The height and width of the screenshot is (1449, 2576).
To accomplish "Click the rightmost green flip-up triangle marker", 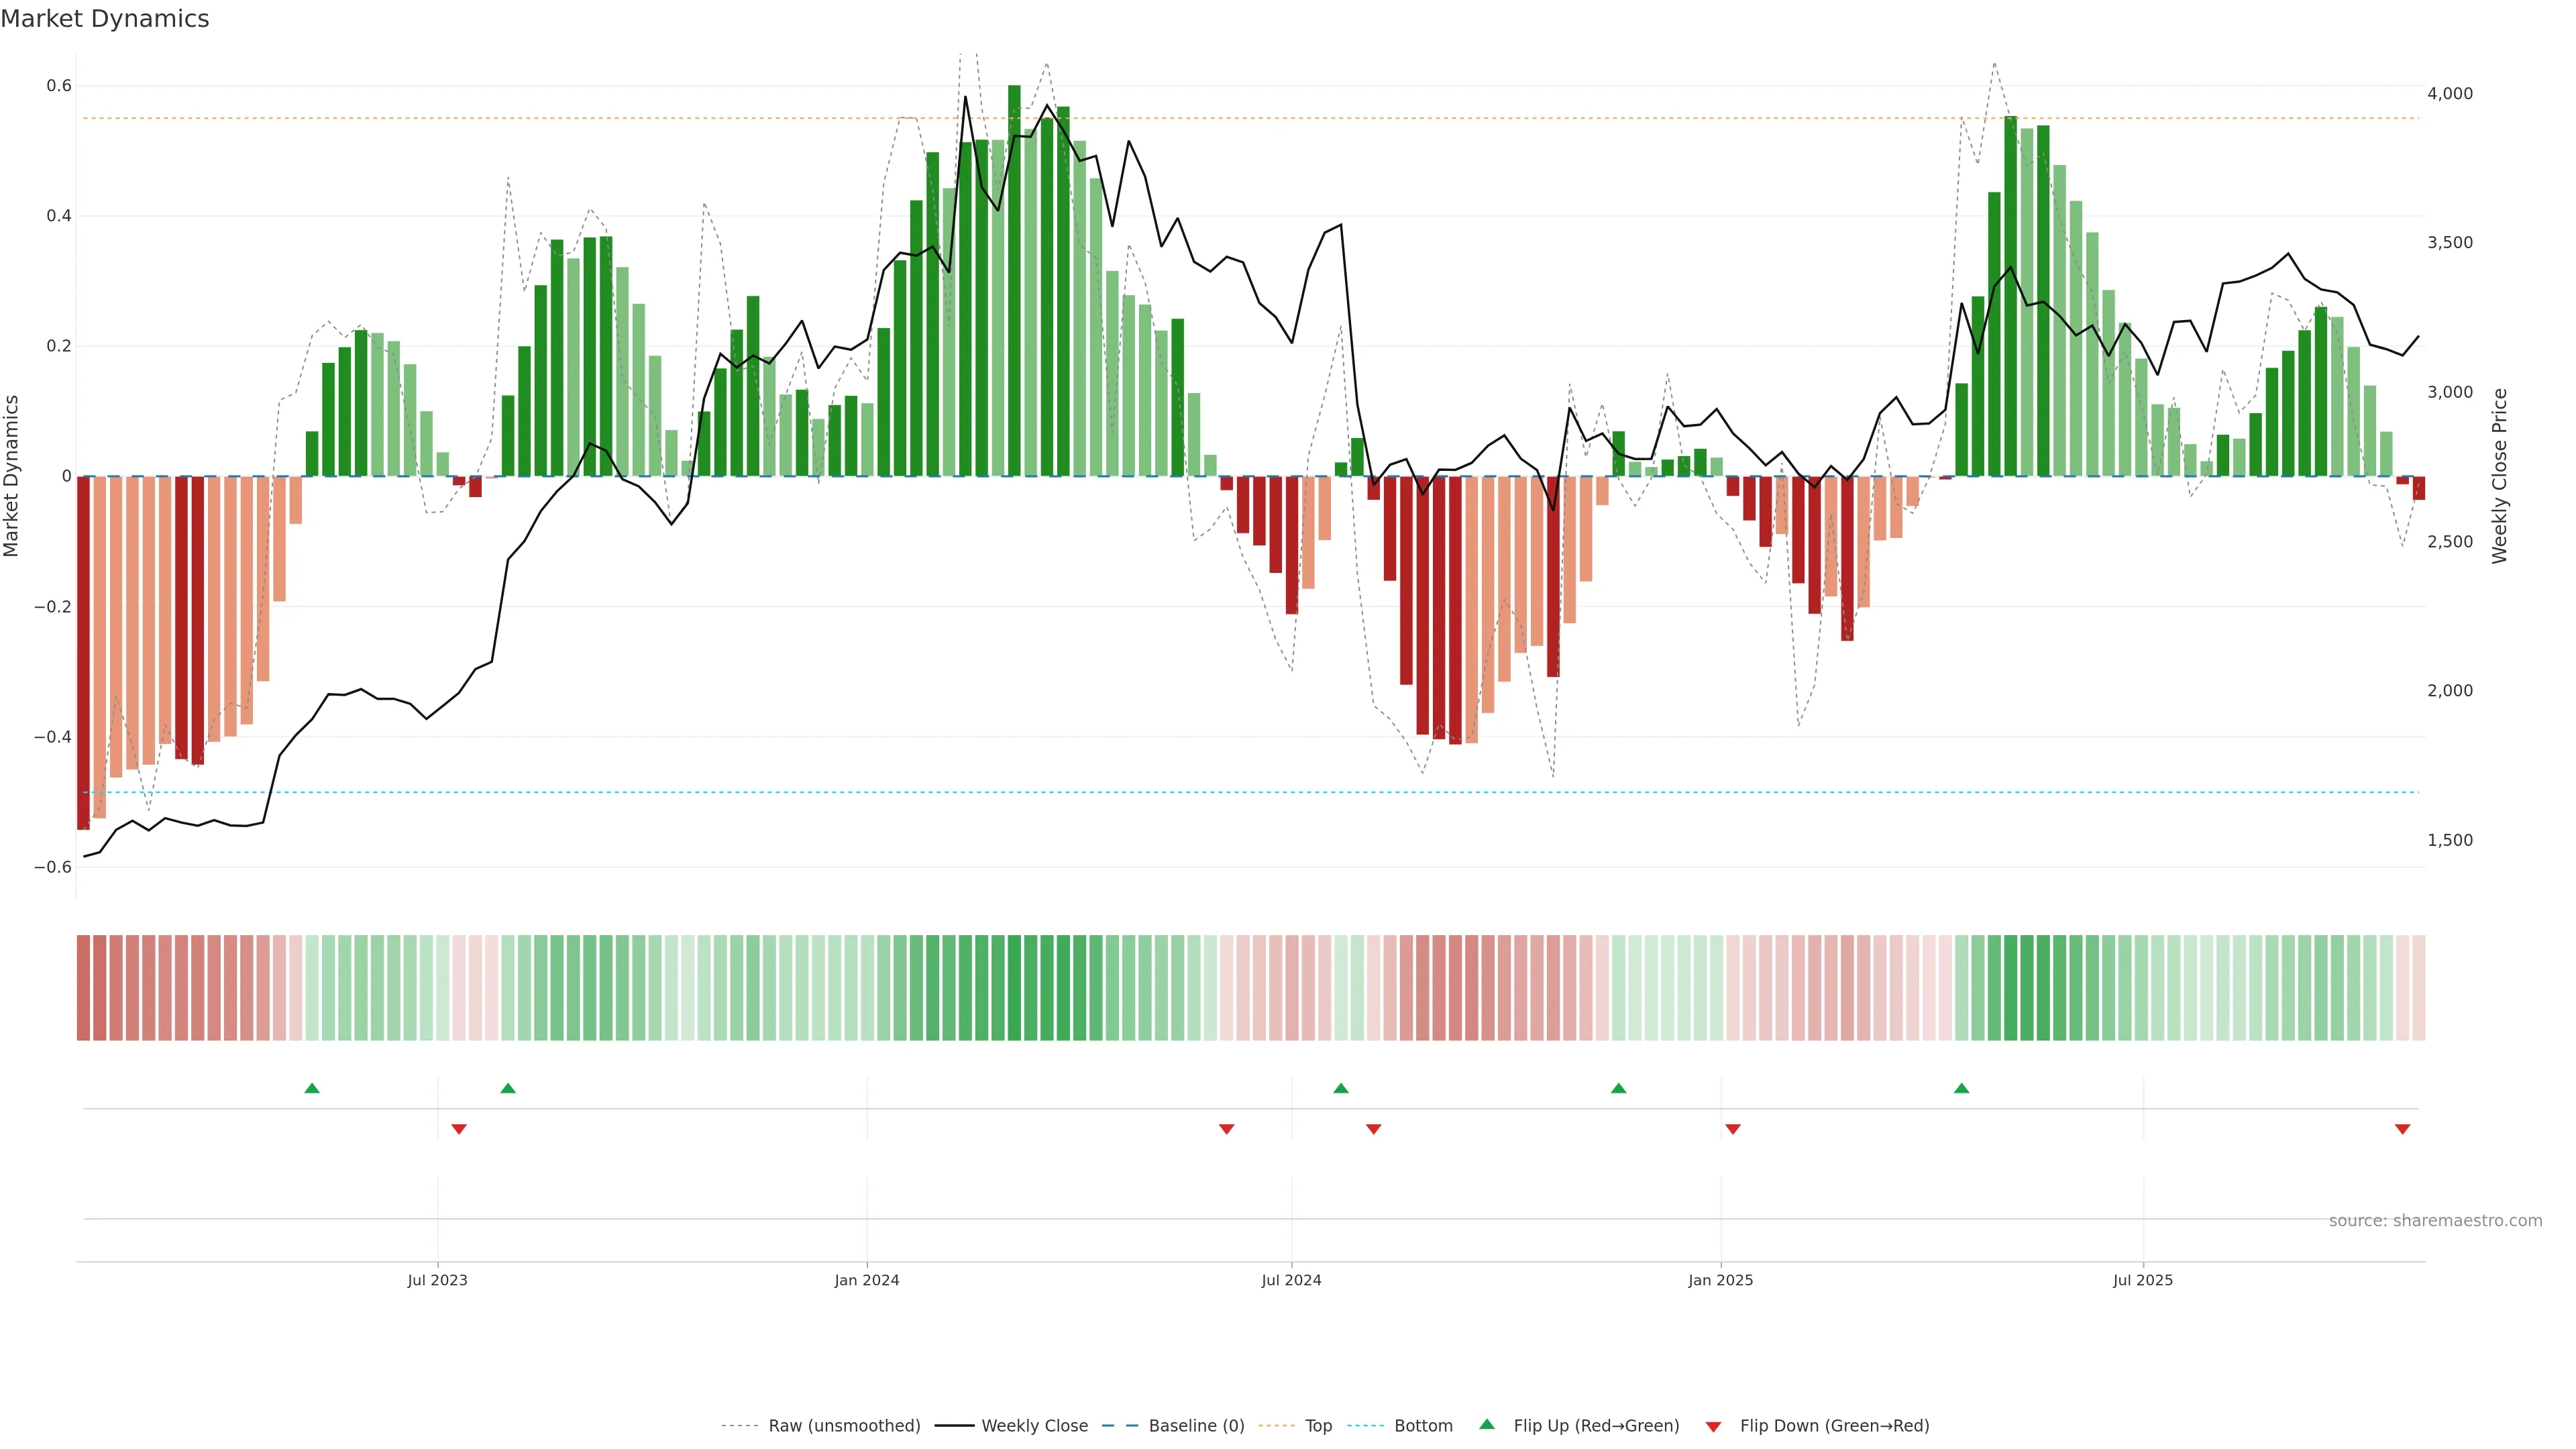I will pyautogui.click(x=1961, y=1088).
